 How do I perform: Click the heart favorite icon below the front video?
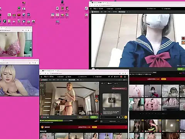coord(42,117)
